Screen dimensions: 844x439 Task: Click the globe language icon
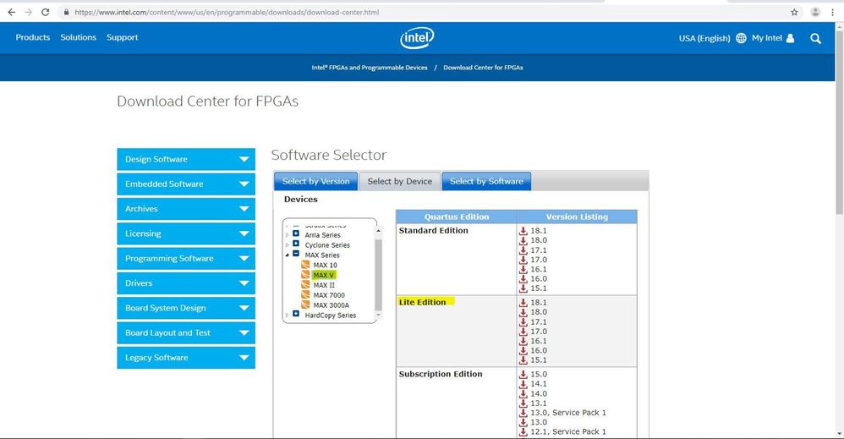pyautogui.click(x=741, y=38)
